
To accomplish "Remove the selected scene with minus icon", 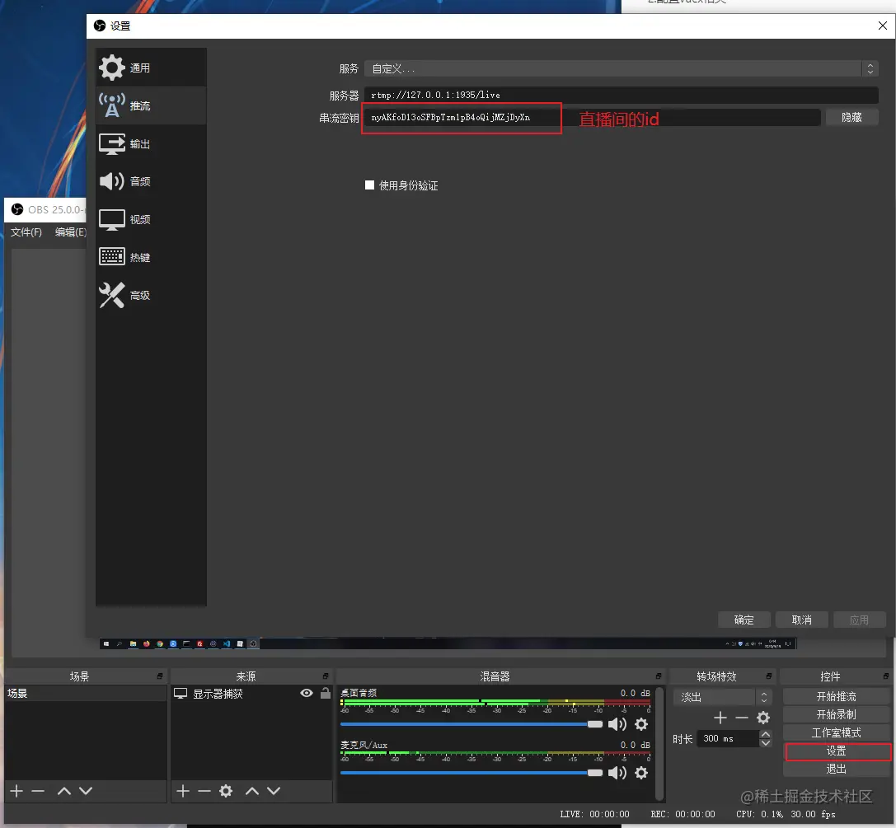I will pos(38,791).
